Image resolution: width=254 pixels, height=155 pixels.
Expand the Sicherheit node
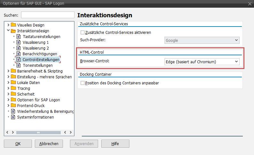[8, 94]
